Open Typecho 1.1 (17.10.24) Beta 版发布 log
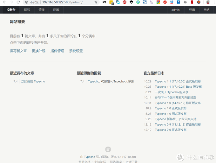The width and height of the screenshot is (216, 163). (x=178, y=87)
